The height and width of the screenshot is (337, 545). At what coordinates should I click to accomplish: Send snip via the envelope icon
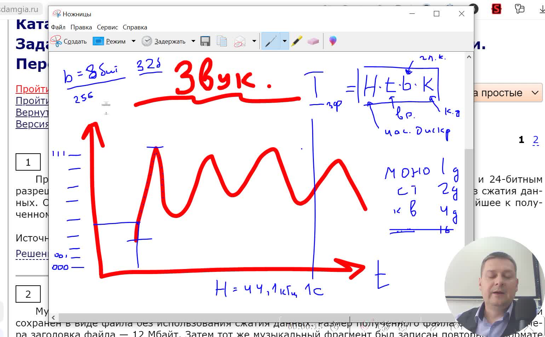240,41
